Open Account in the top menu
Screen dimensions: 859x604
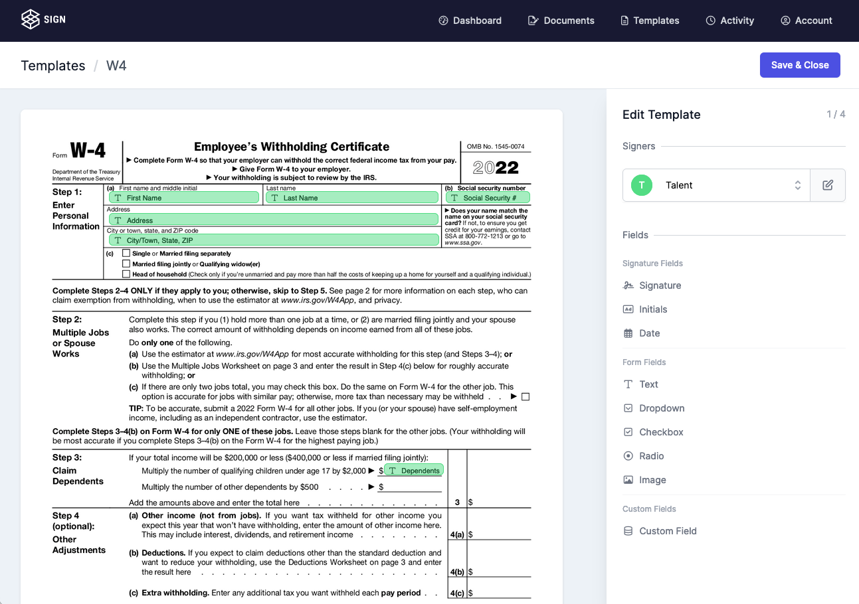click(807, 21)
